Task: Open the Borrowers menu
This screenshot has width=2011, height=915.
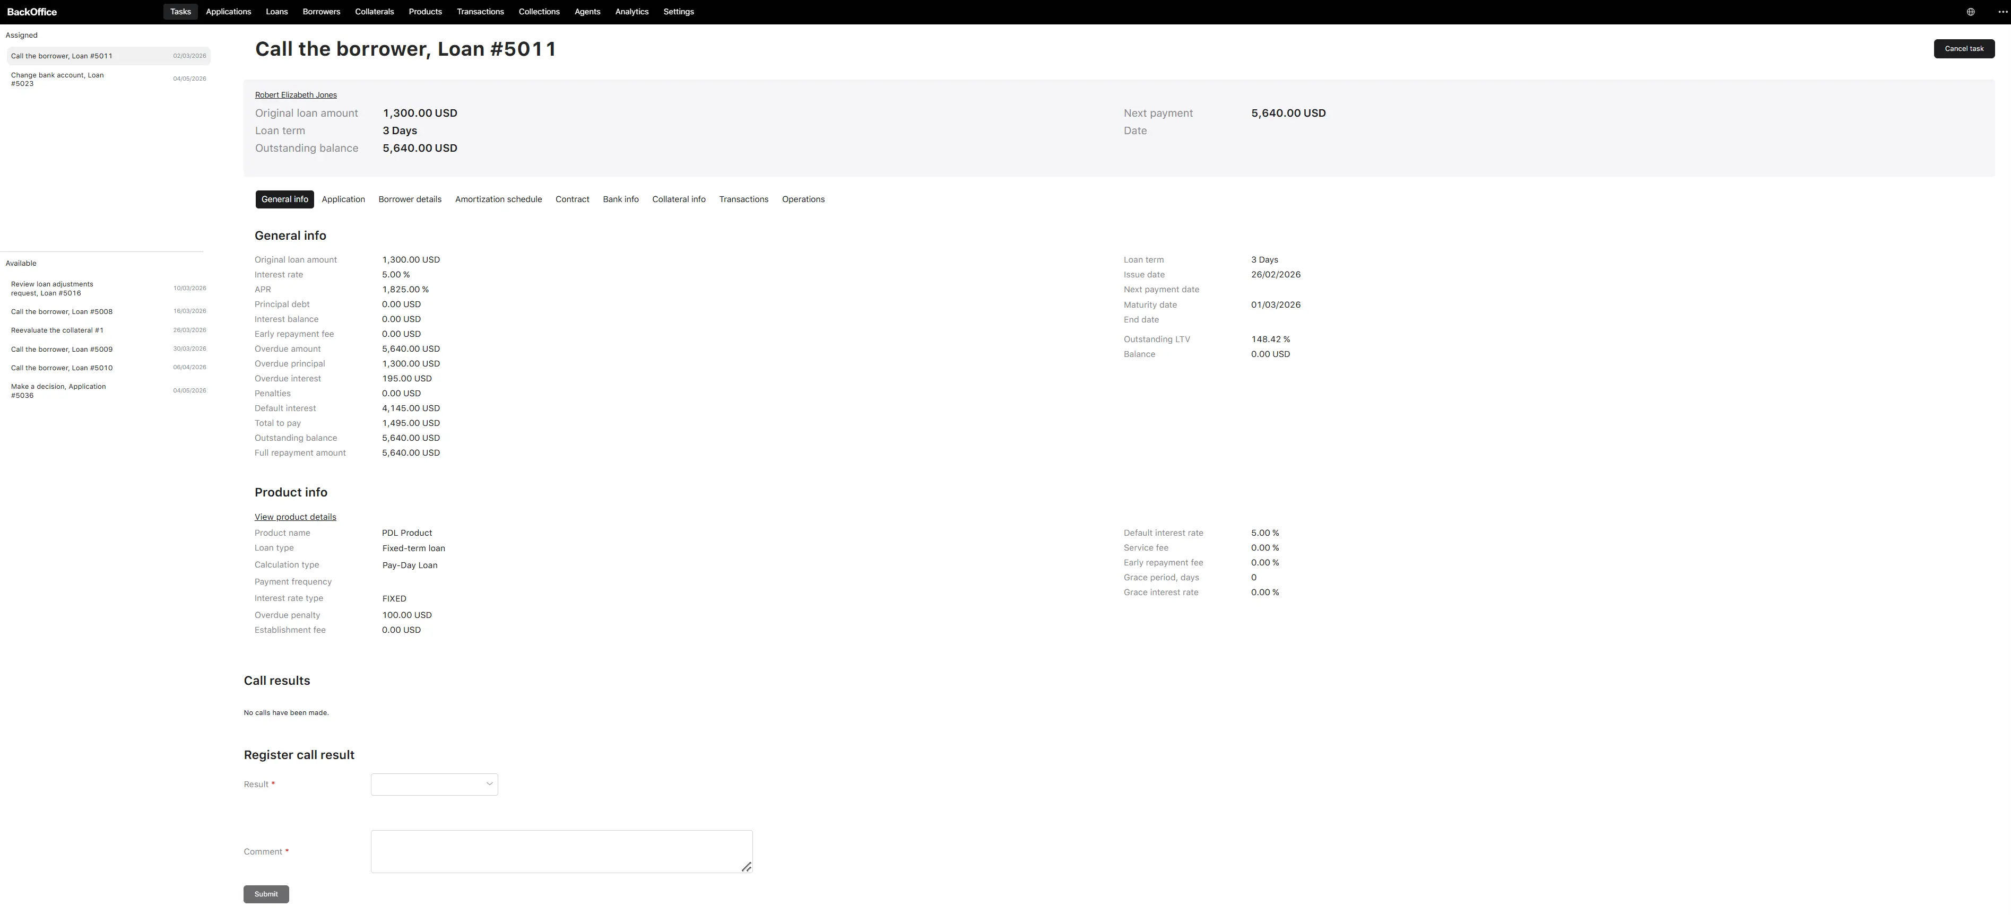Action: click(x=321, y=12)
